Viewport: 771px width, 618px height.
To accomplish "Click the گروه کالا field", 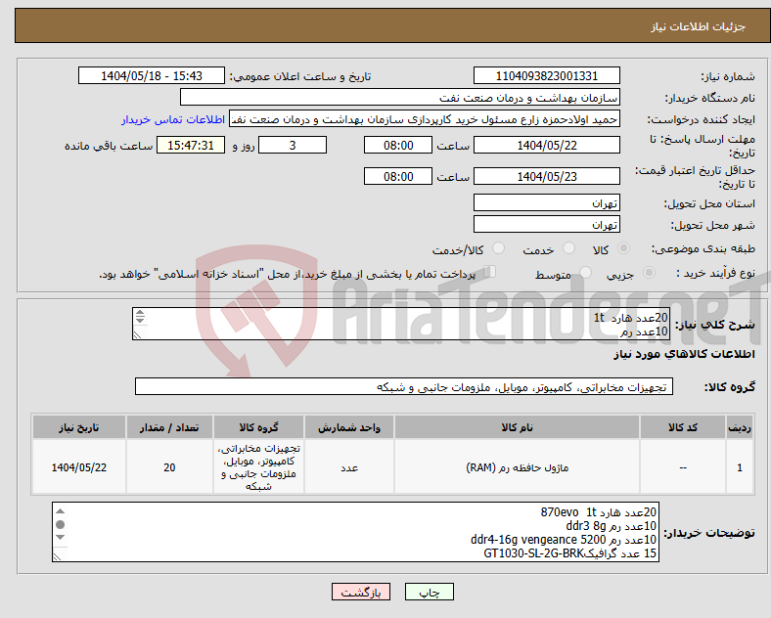I will tap(404, 386).
